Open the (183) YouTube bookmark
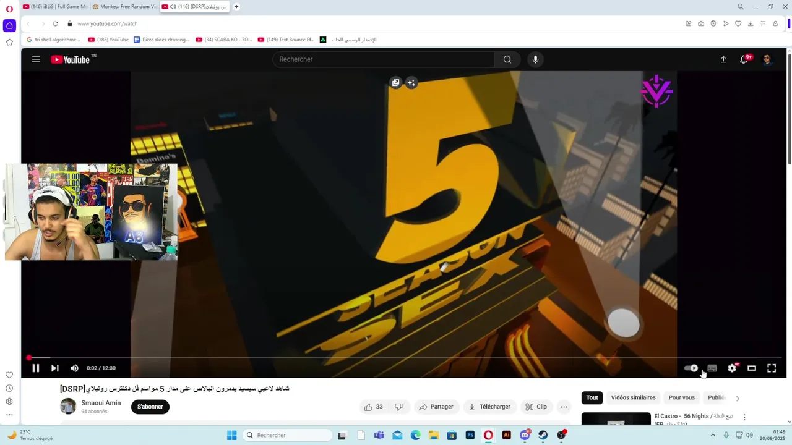Image resolution: width=792 pixels, height=445 pixels. coord(108,40)
